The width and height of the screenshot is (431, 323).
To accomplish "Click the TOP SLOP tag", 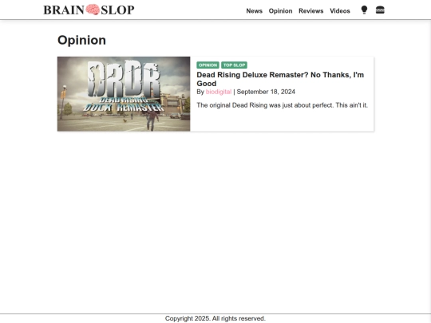I will (x=234, y=65).
